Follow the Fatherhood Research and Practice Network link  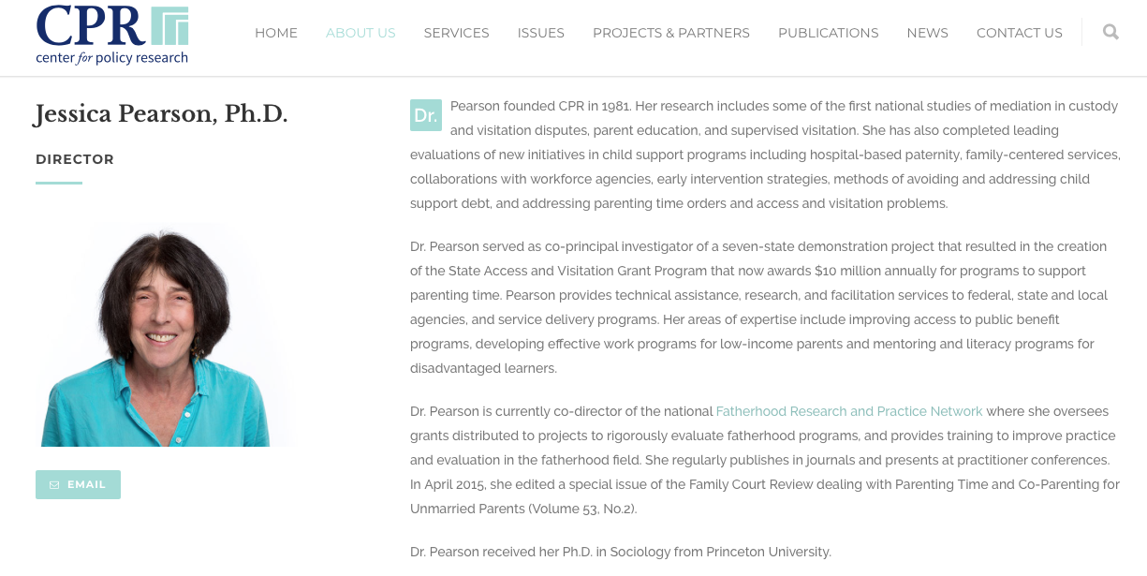849,411
